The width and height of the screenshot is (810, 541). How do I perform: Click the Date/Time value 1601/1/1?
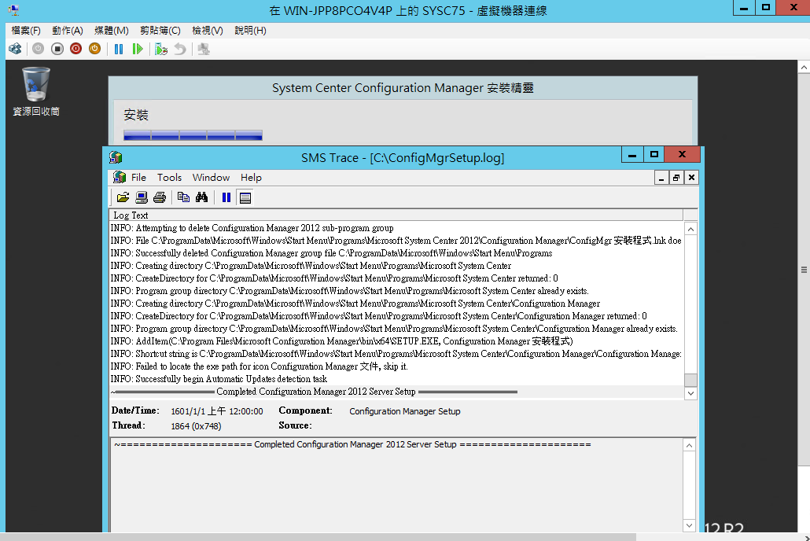click(217, 411)
